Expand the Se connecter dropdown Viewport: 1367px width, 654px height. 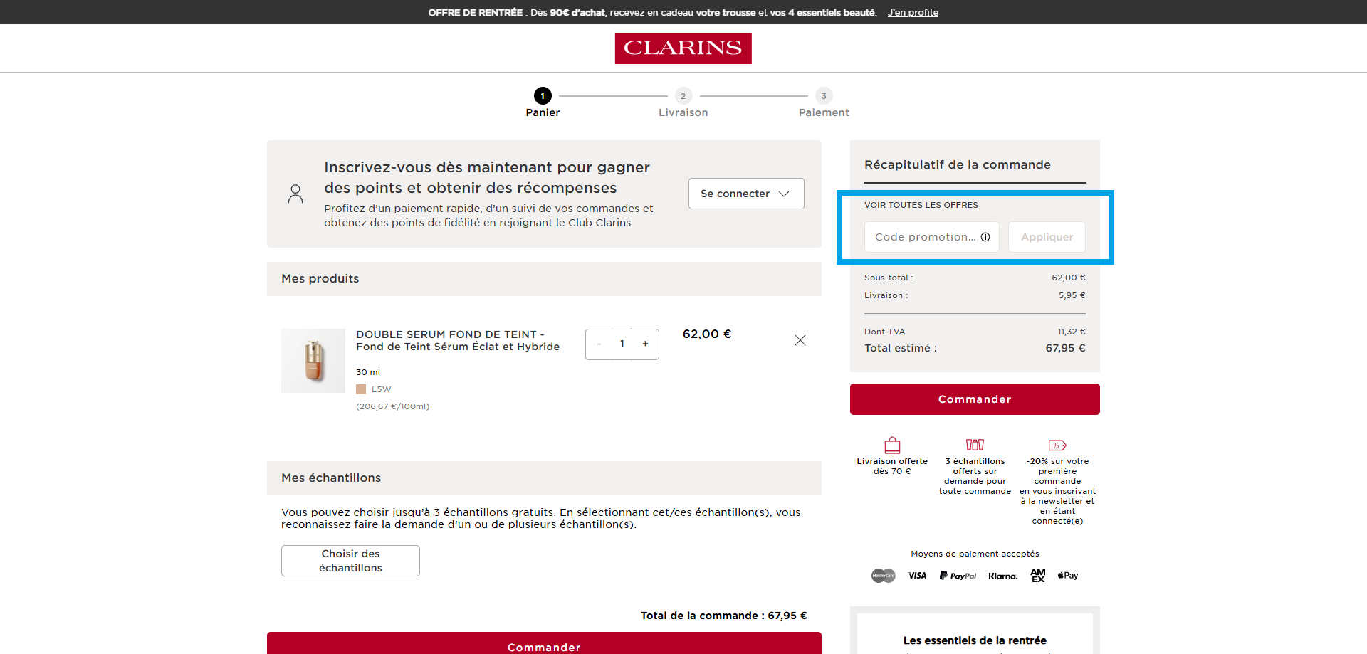(x=746, y=194)
